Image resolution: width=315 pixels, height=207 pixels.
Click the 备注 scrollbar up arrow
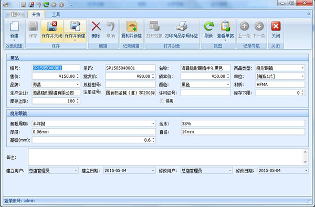point(305,151)
